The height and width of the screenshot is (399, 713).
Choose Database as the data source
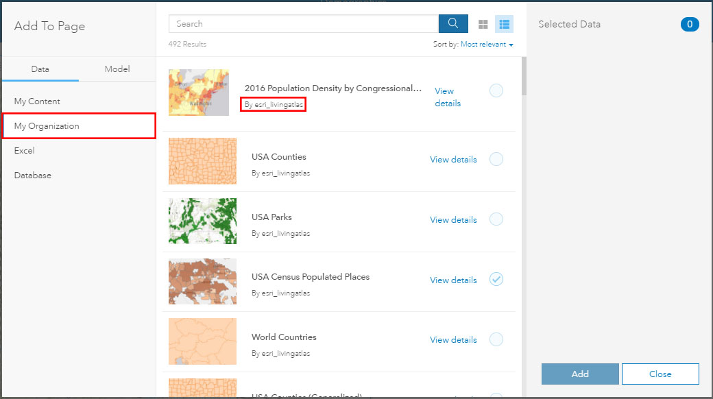(33, 176)
